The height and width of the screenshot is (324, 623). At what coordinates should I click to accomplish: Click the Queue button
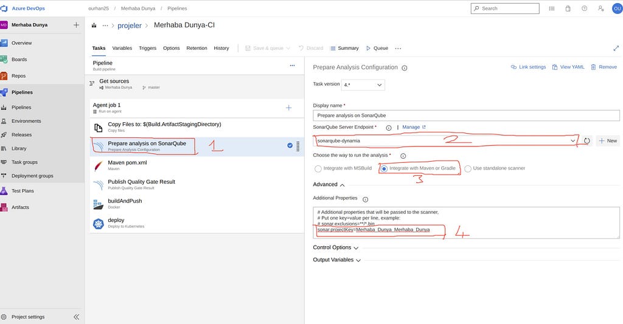[x=377, y=48]
